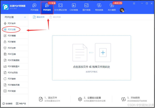The width and height of the screenshot is (155, 108).
Task: Minimize the application window
Action: (142, 3)
